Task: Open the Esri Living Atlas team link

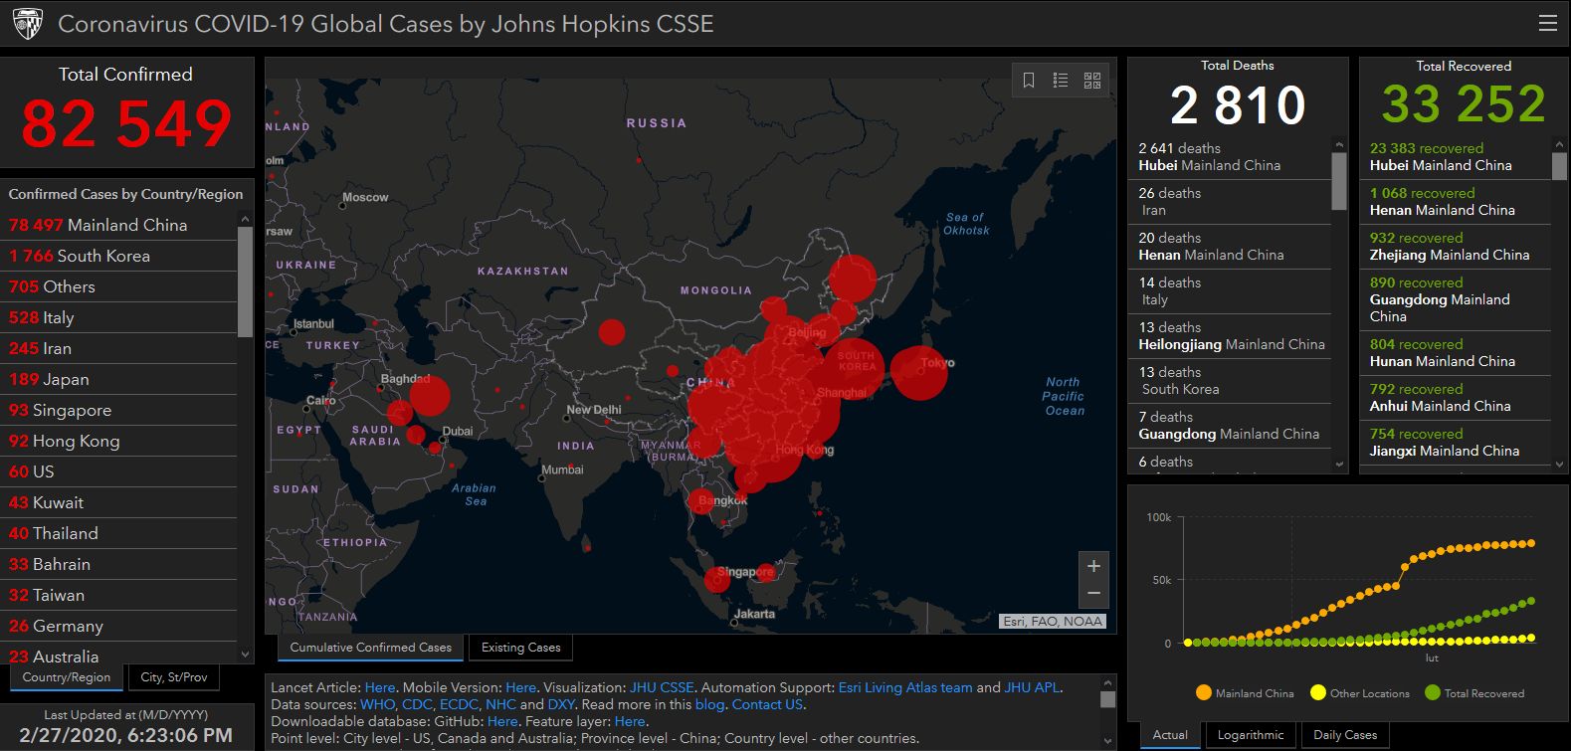Action: pos(905,687)
